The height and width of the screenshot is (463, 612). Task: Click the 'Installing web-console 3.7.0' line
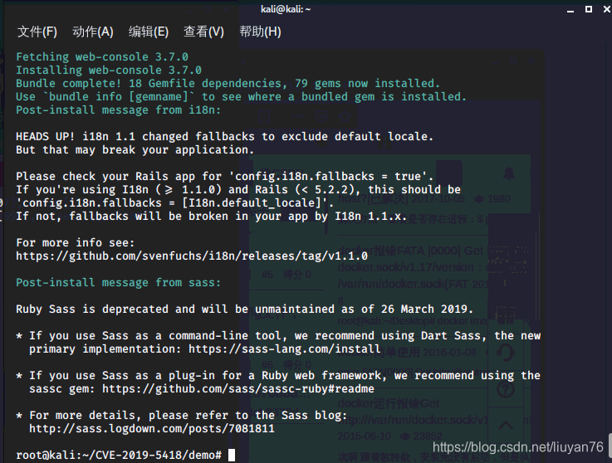click(109, 71)
